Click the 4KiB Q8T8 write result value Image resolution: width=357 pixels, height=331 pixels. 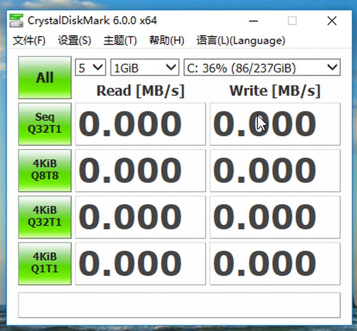(x=275, y=170)
